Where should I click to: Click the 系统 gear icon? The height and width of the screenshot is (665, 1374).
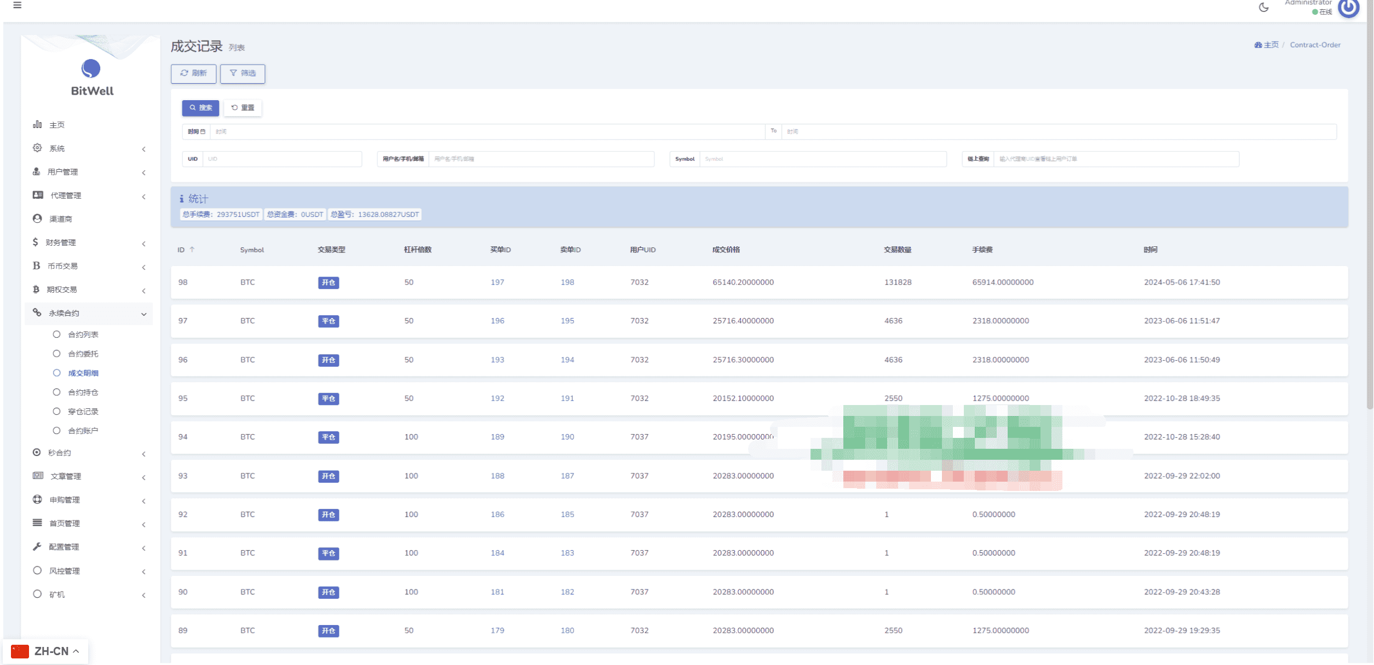click(x=37, y=148)
